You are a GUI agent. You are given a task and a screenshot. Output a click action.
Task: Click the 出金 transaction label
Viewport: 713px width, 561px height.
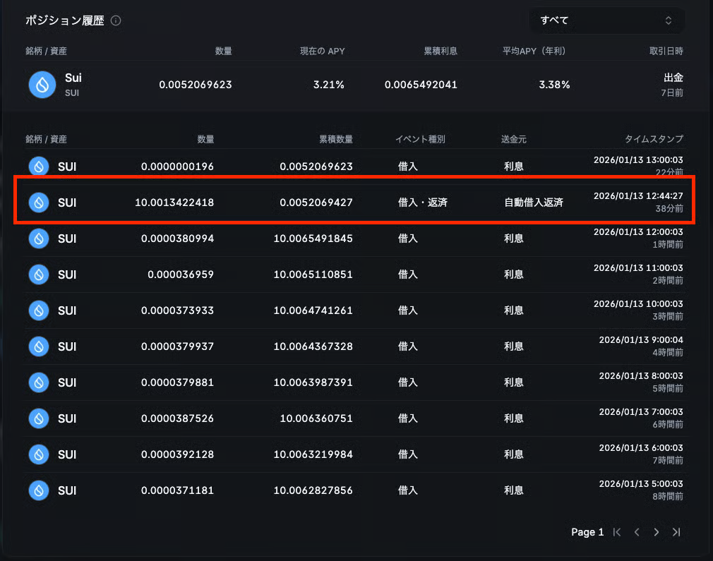(673, 78)
